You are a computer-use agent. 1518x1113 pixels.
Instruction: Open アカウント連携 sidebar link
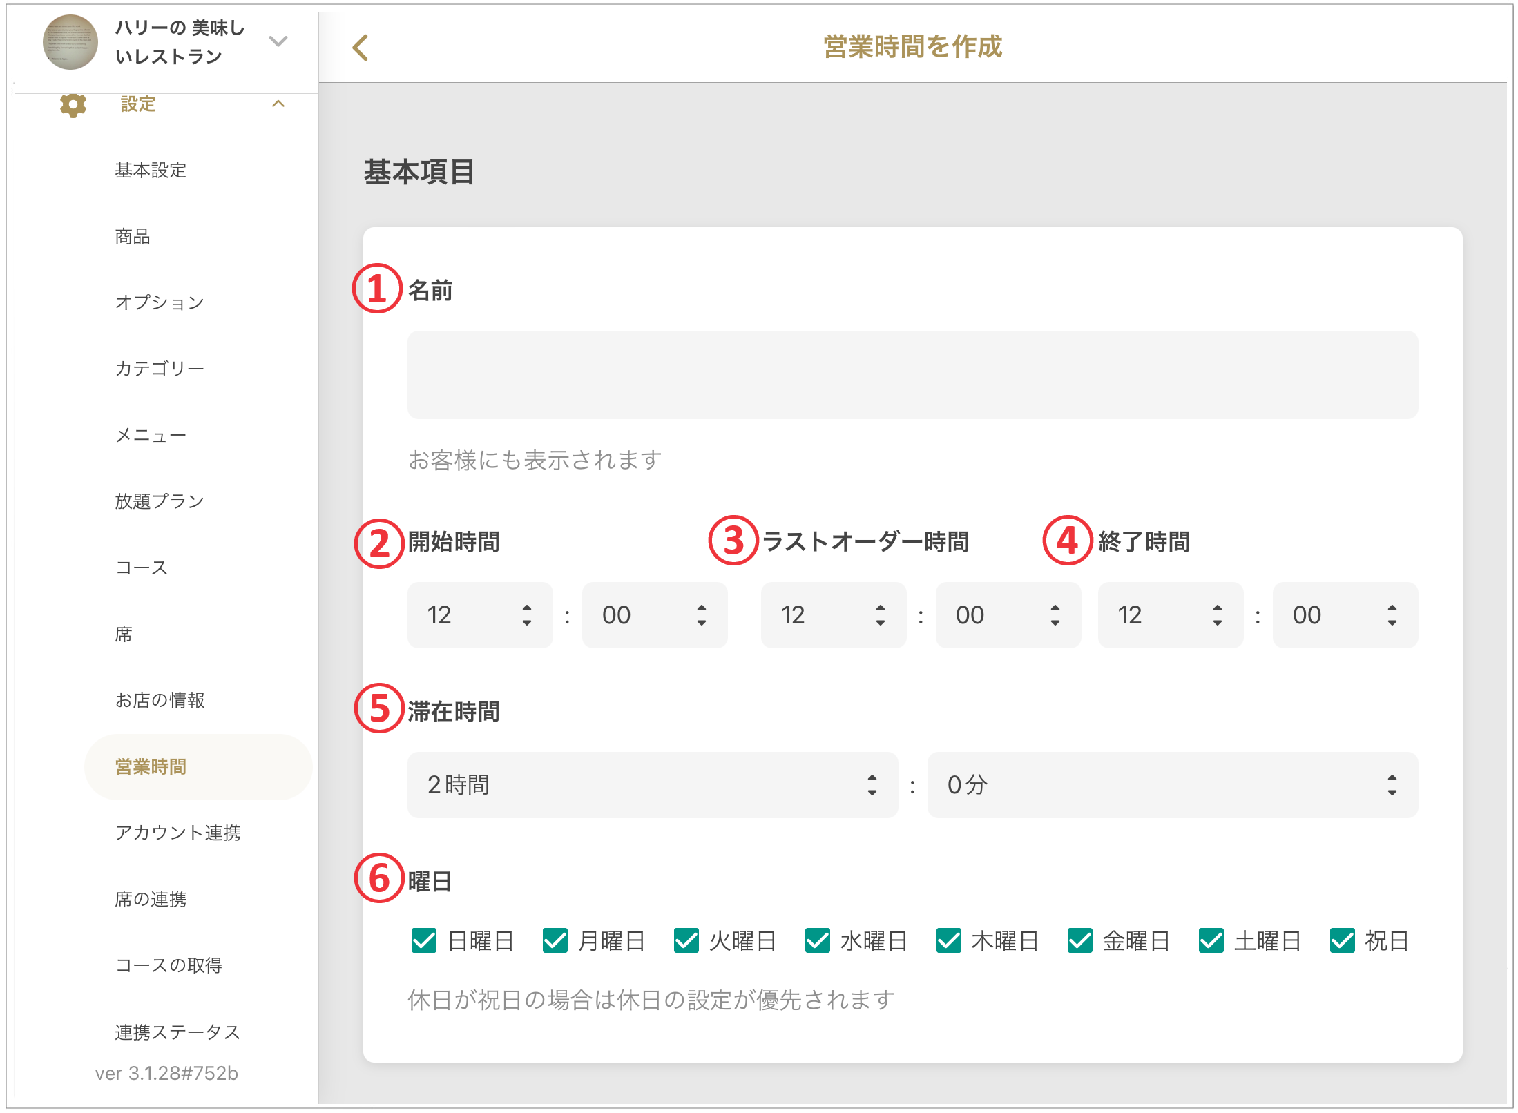(177, 833)
